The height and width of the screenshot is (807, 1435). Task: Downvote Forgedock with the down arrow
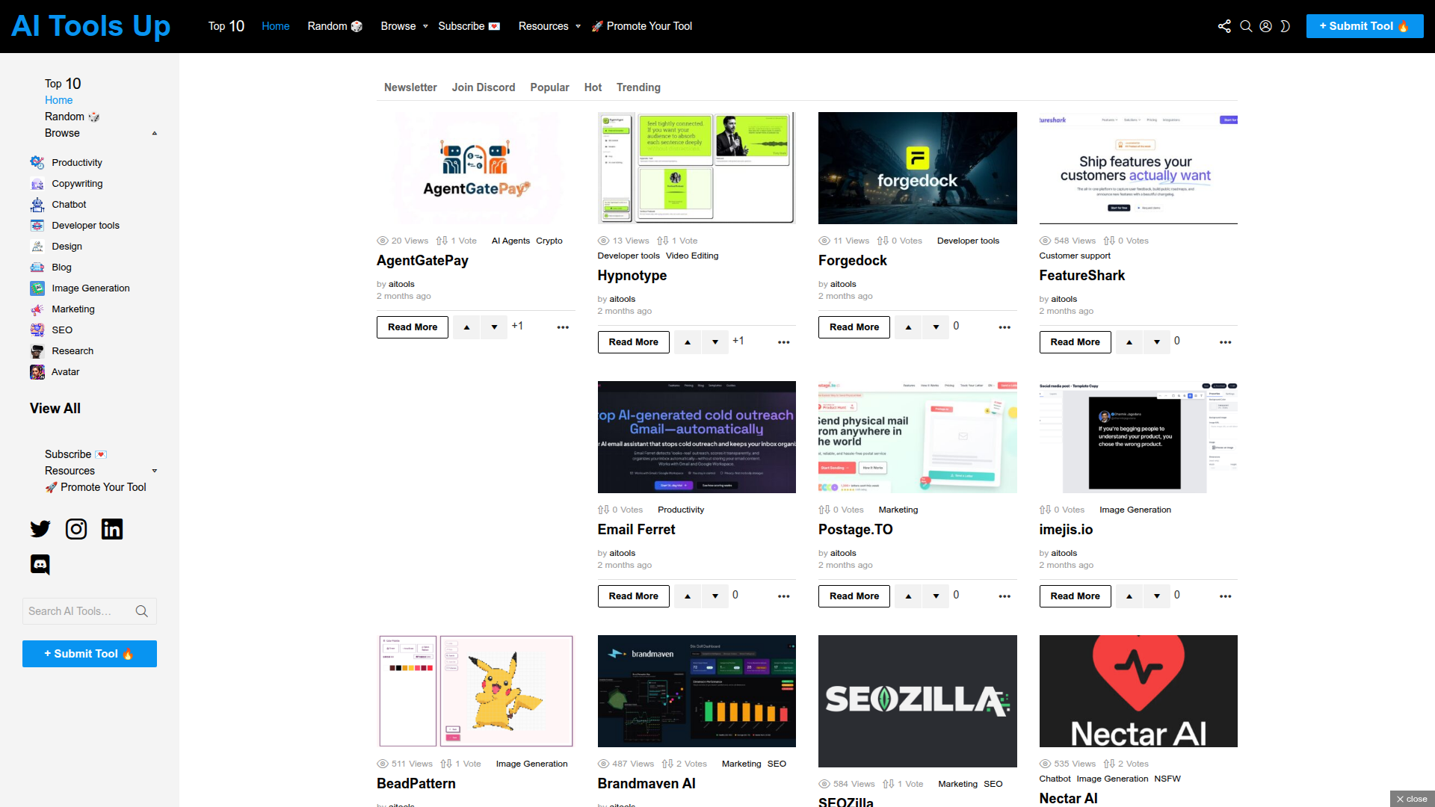[x=936, y=327]
